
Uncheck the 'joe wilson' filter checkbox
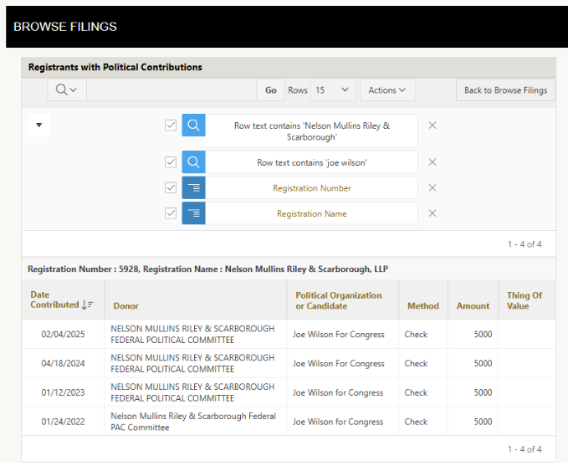click(171, 162)
